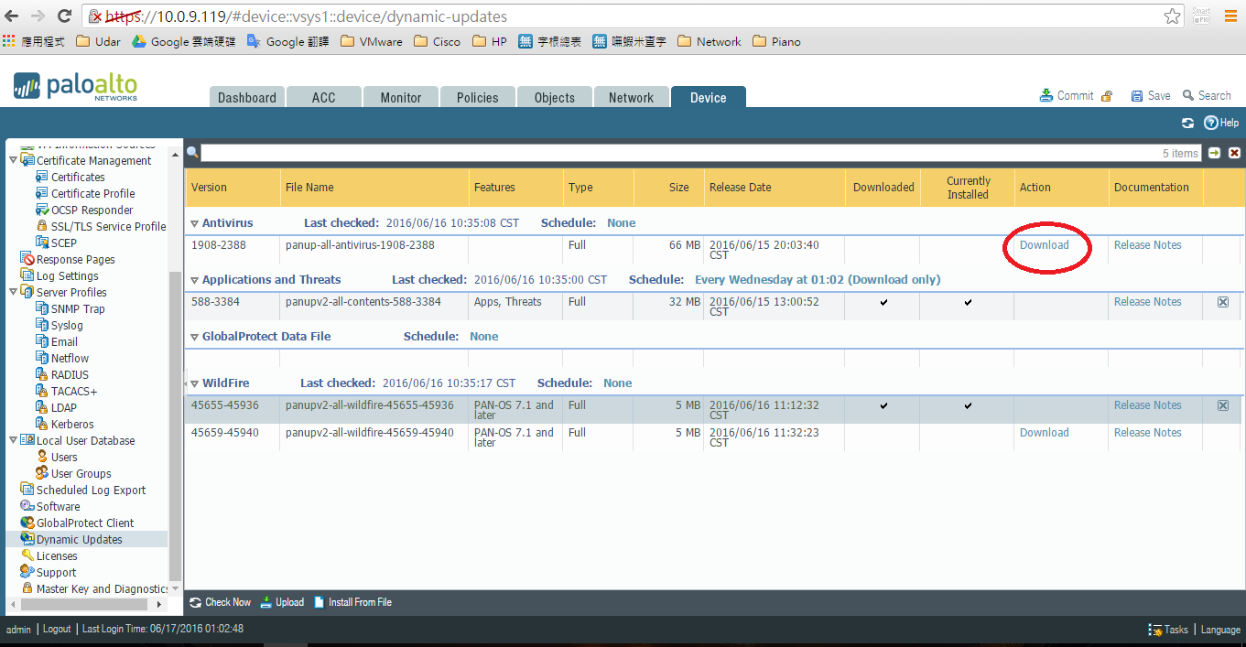Image resolution: width=1246 pixels, height=647 pixels.
Task: Go to the Network tab
Action: (x=632, y=97)
